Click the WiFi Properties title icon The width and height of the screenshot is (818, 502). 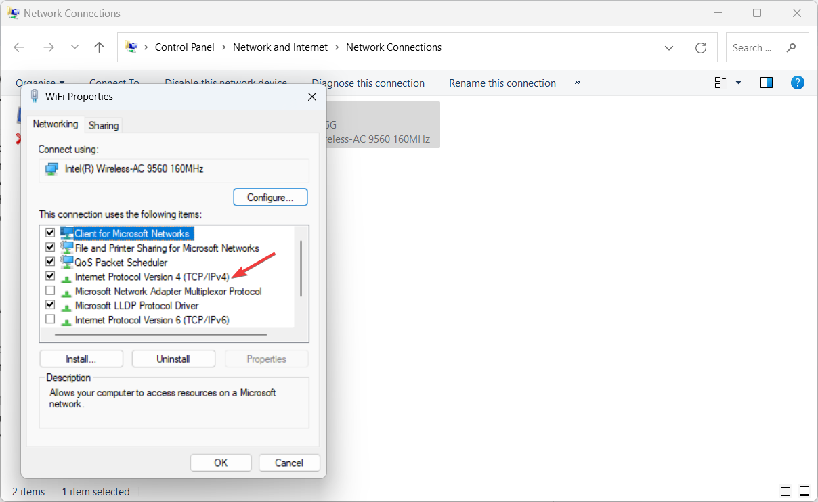point(35,96)
